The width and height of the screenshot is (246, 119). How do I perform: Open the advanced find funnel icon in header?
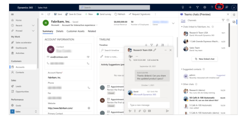click(198, 7)
